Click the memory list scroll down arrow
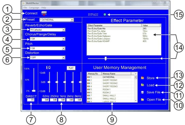Image resolution: width=185 pixels, height=125 pixels. pyautogui.click(x=136, y=101)
